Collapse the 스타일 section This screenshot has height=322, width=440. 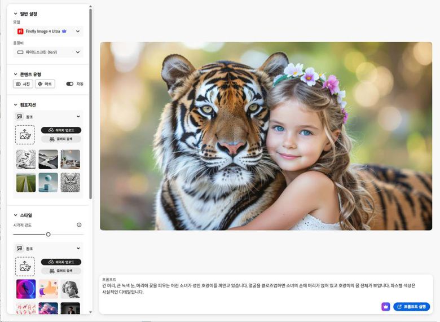coord(16,215)
